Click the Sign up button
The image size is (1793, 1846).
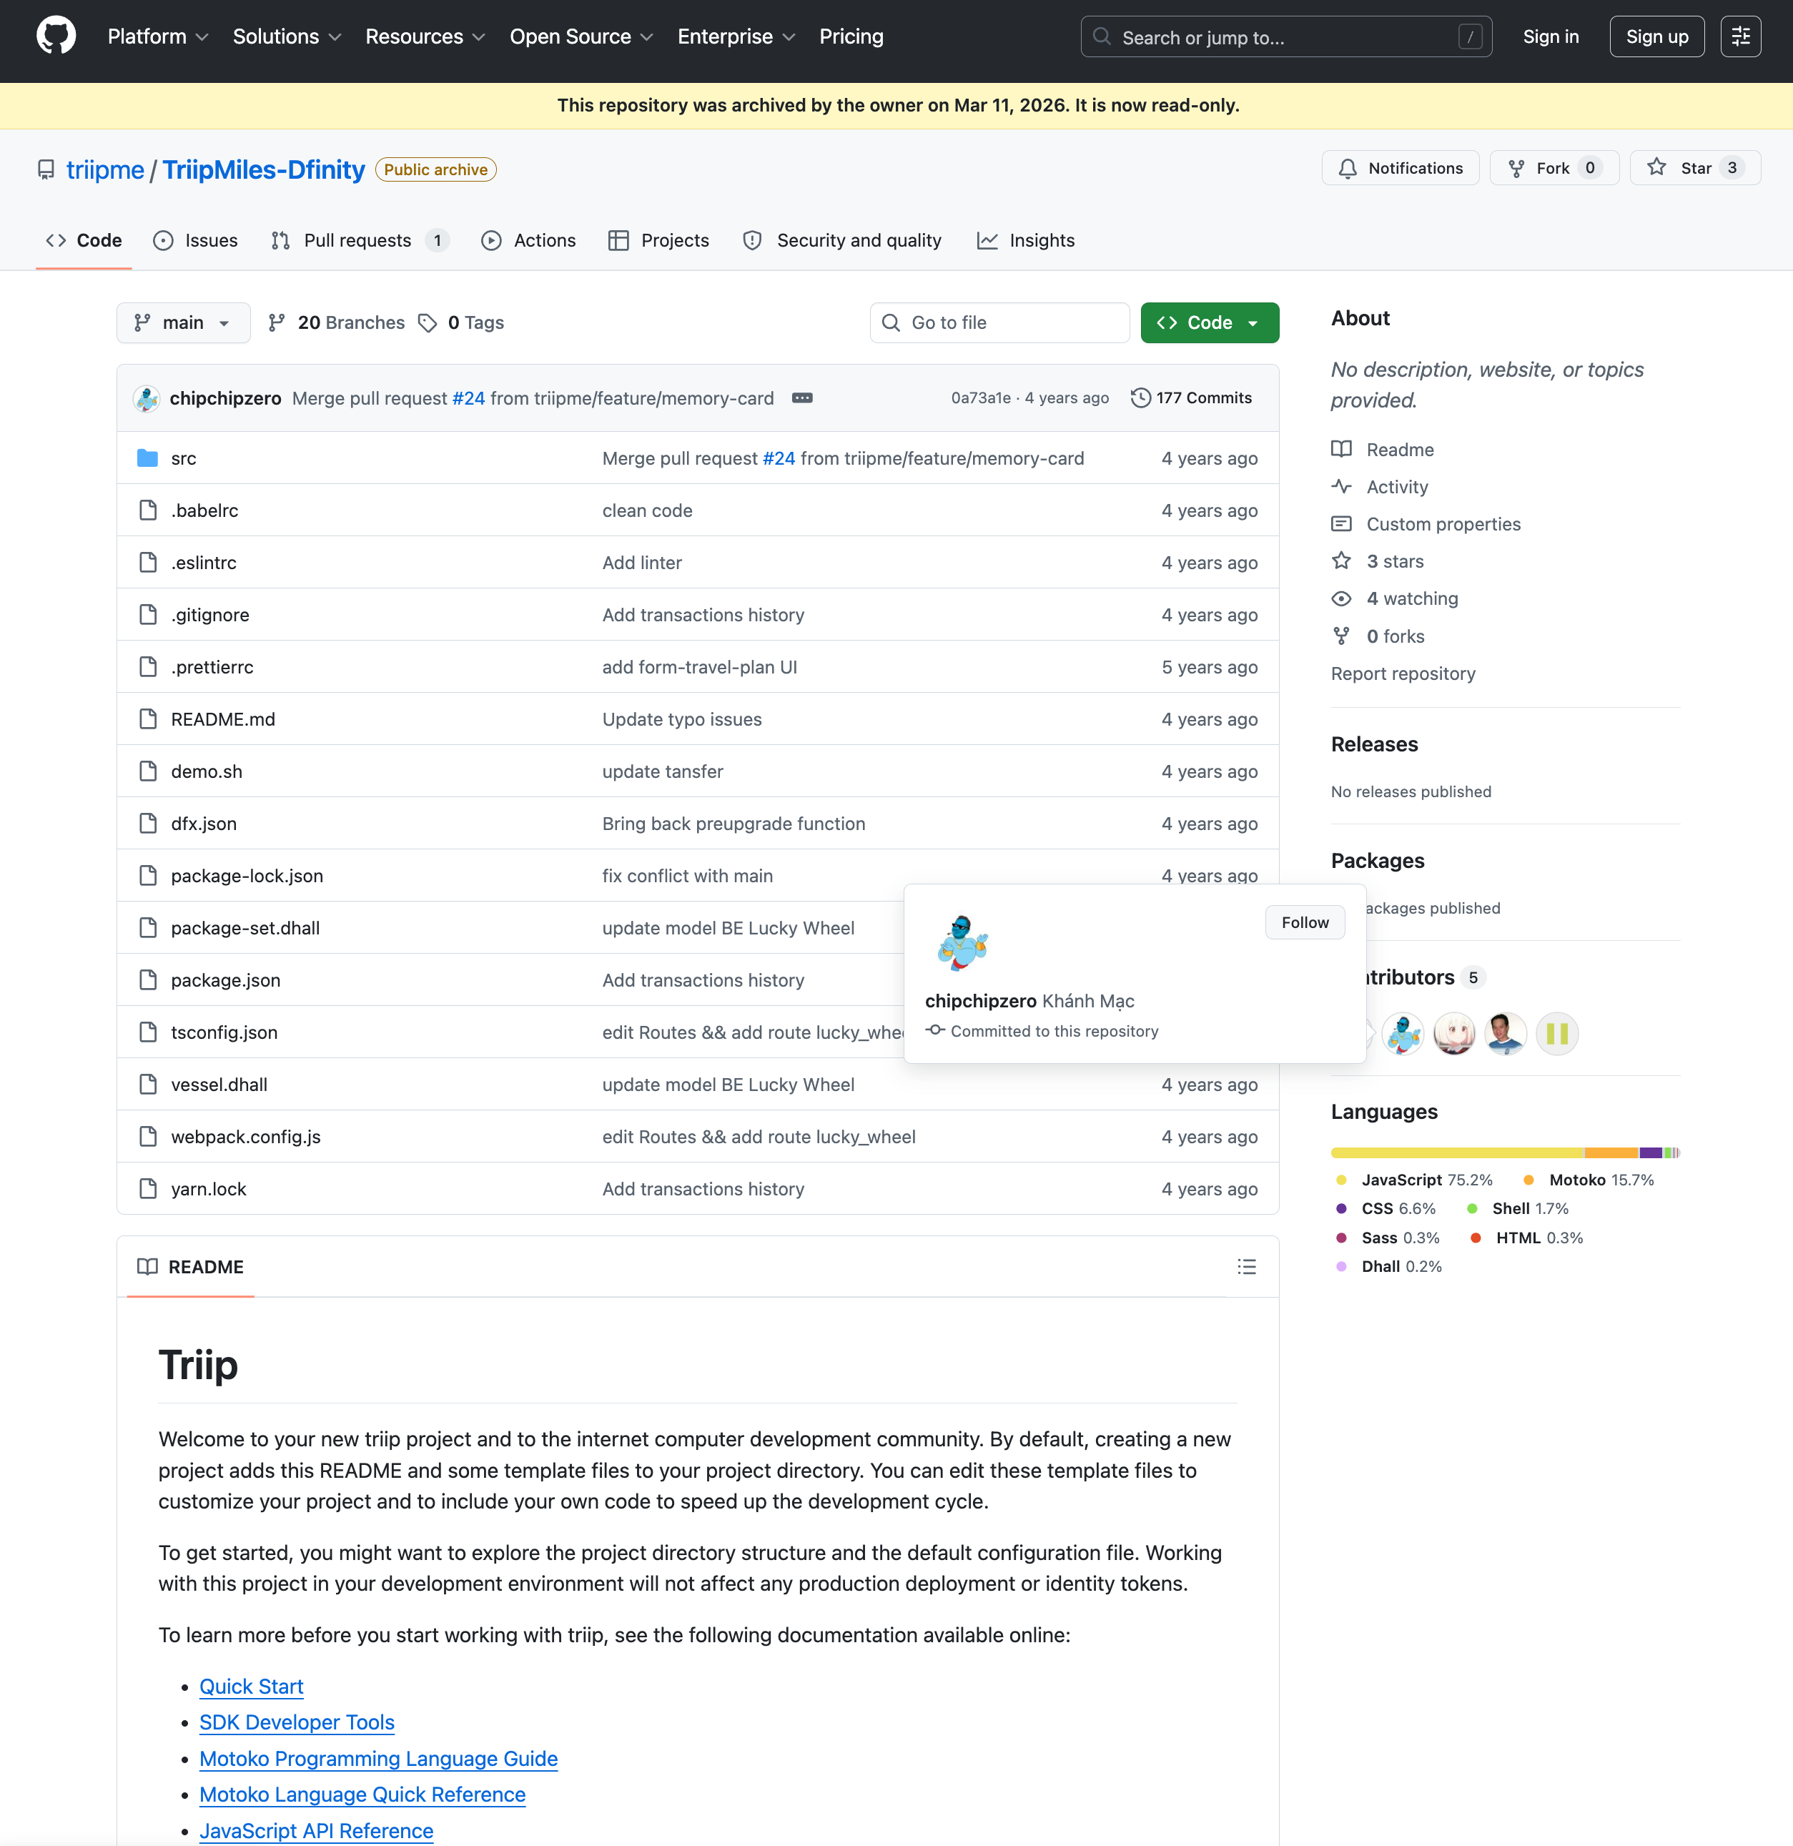point(1656,36)
